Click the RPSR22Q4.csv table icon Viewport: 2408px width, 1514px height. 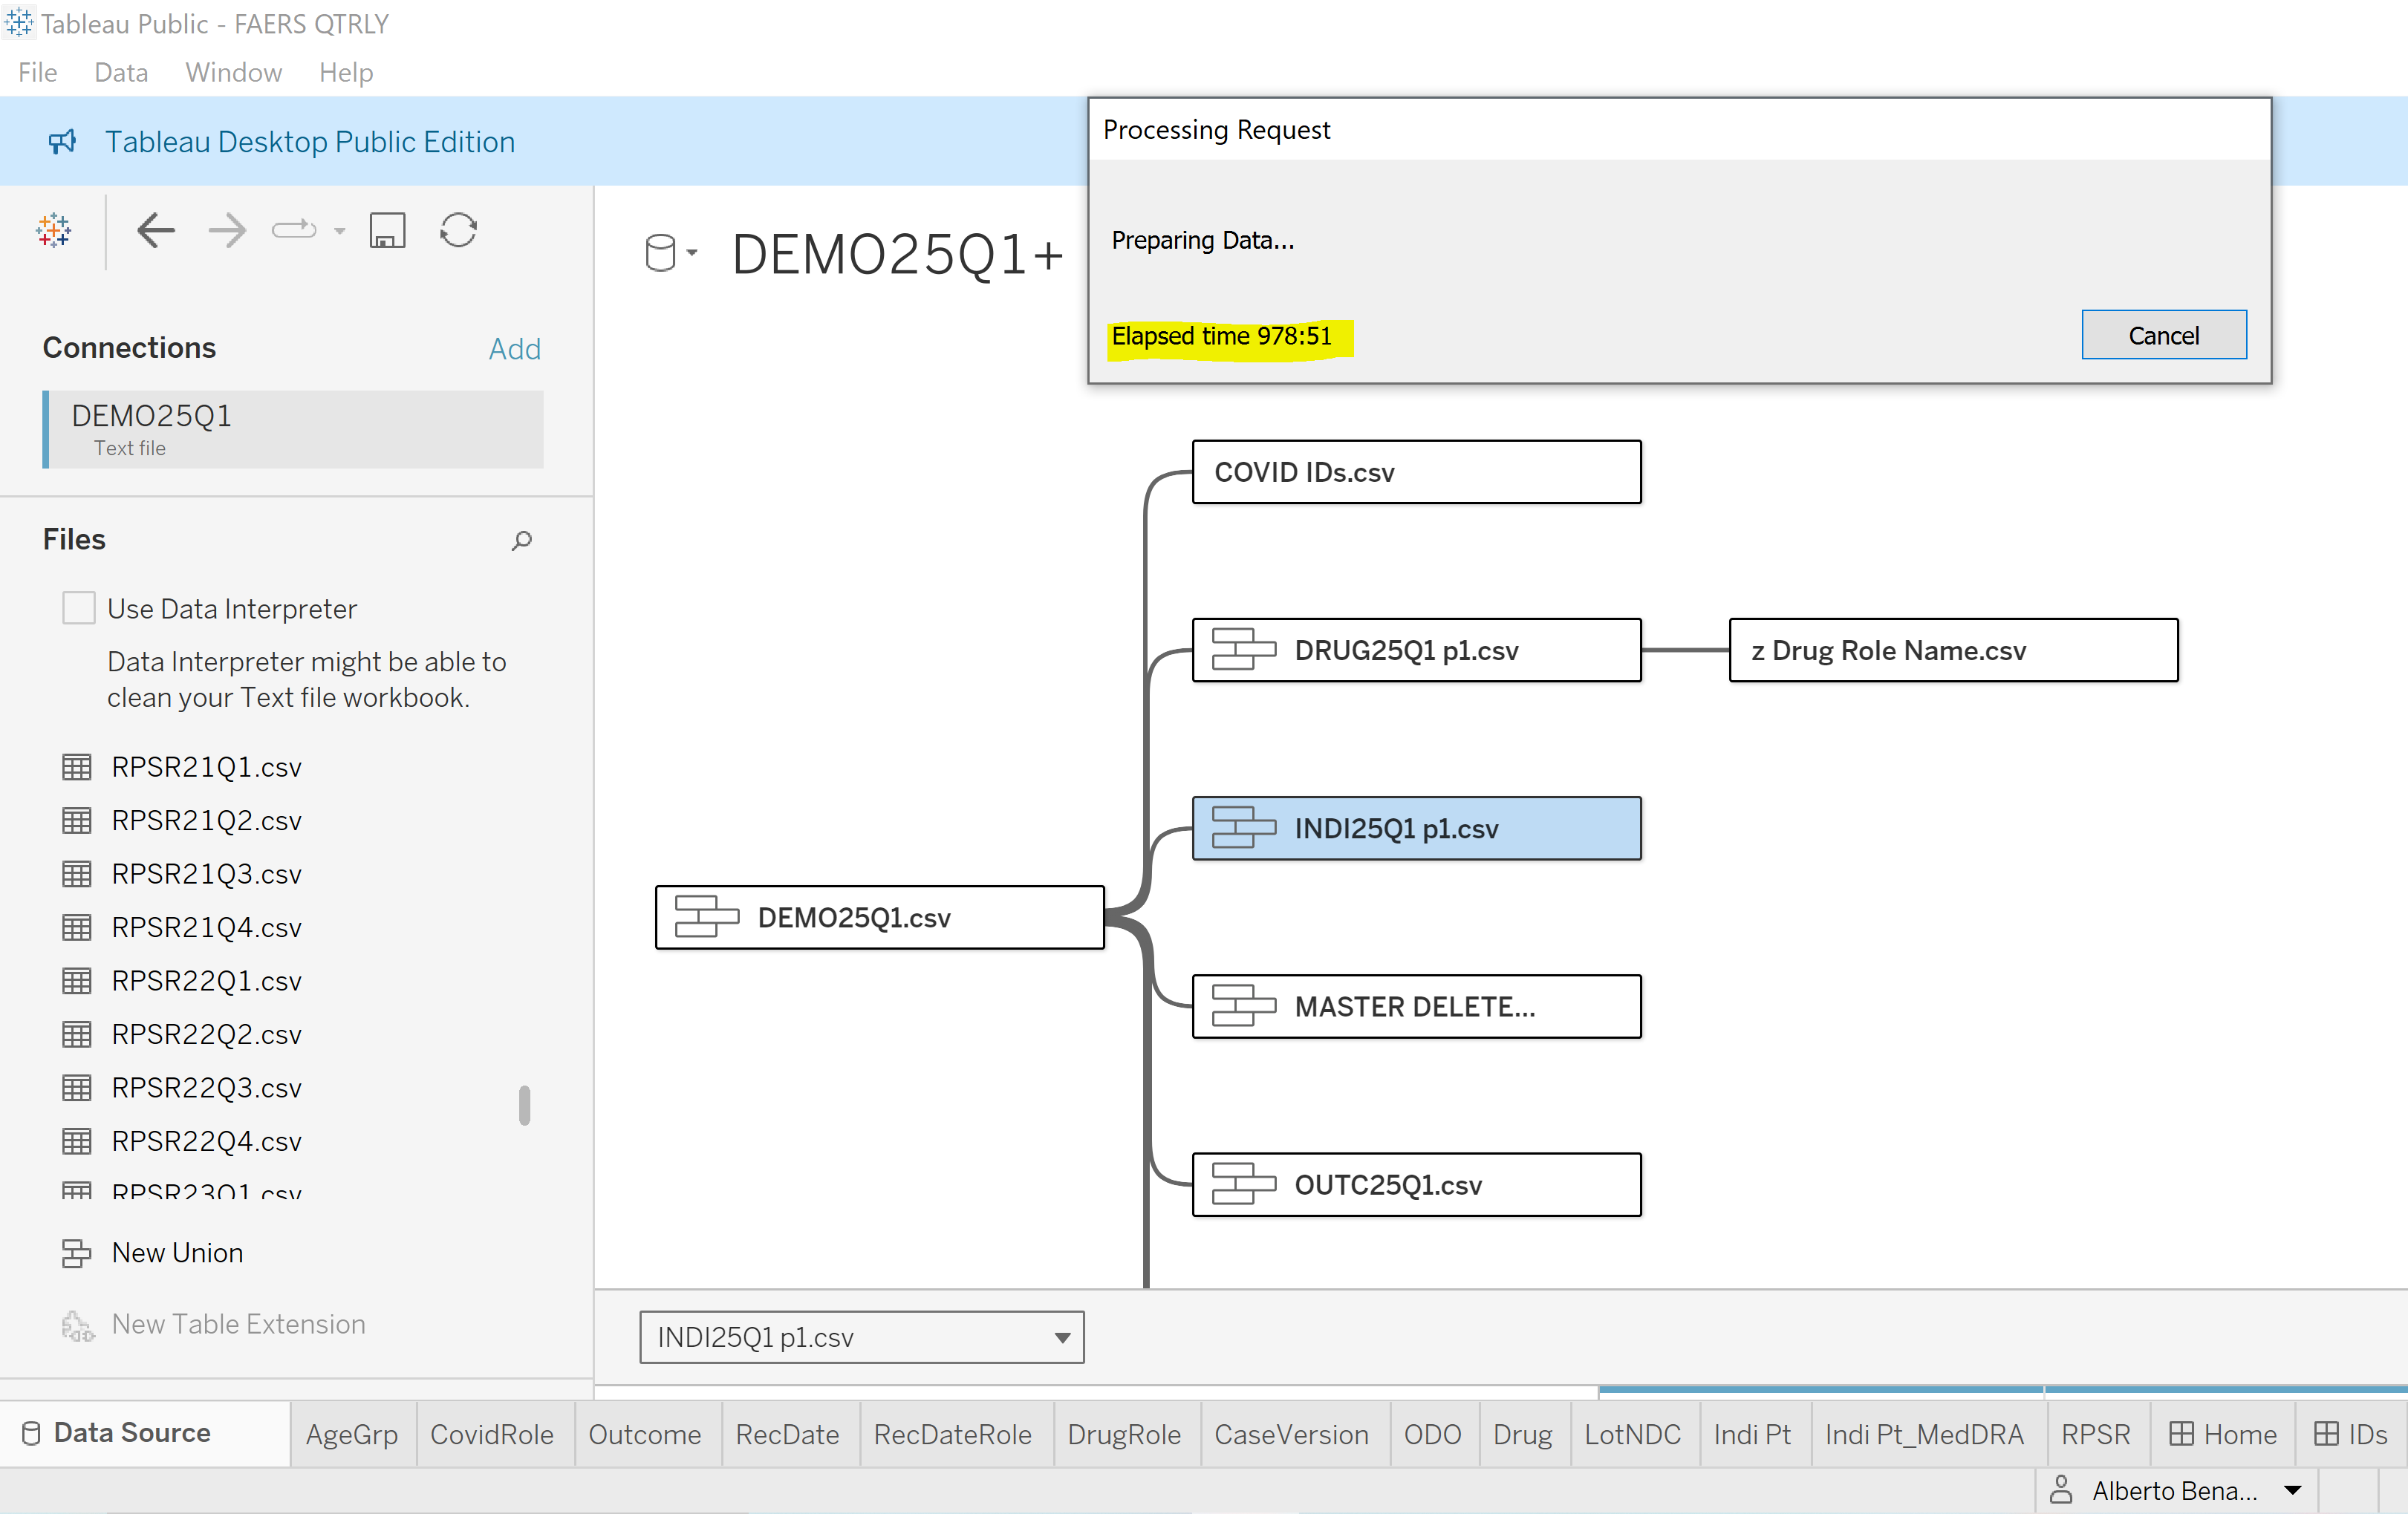(x=77, y=1141)
